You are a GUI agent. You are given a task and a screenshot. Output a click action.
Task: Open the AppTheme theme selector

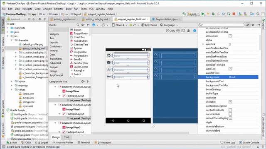tap(149, 25)
